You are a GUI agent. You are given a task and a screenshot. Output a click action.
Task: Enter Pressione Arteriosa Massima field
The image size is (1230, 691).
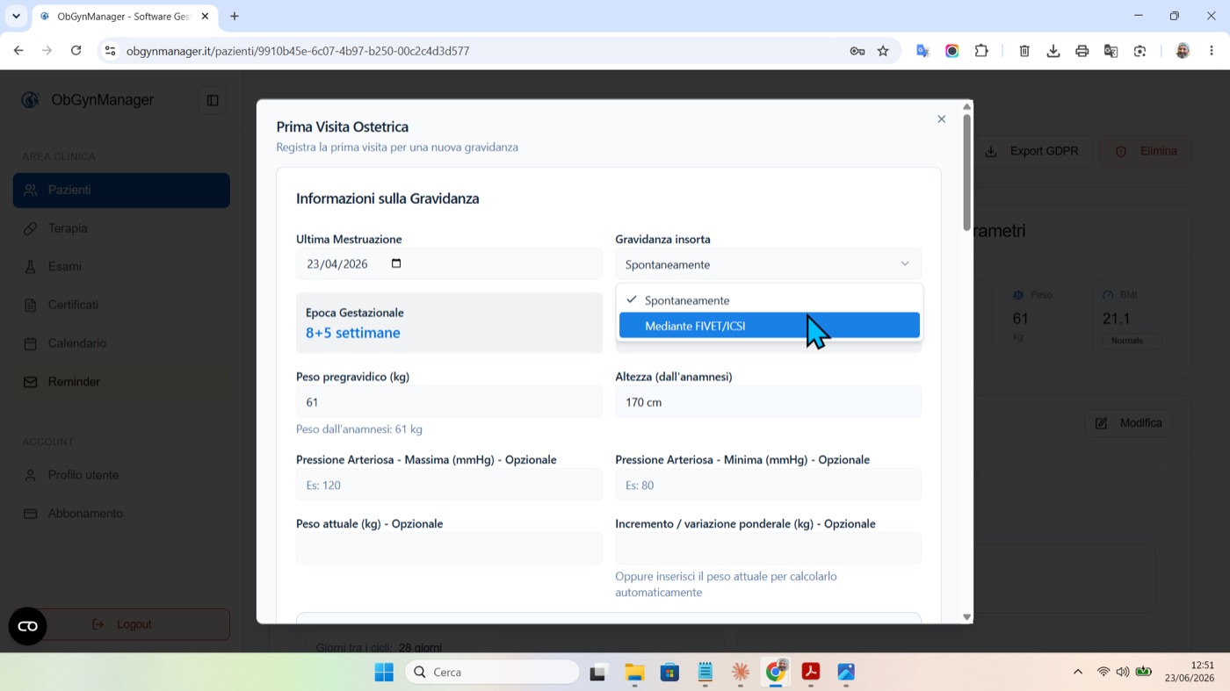tap(449, 485)
